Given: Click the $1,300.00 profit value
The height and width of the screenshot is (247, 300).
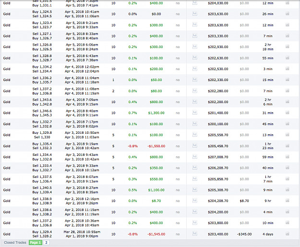Looking at the screenshot, I should 156,113.
